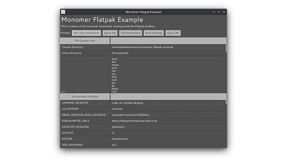Click the 'sys' directory entry
Viewport: 287px width, 161px height.
pos(114,74)
